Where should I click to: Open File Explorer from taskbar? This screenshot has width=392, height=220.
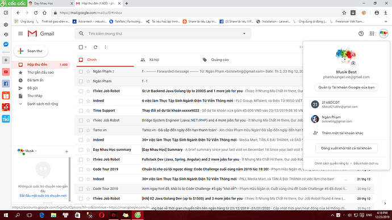point(53,215)
